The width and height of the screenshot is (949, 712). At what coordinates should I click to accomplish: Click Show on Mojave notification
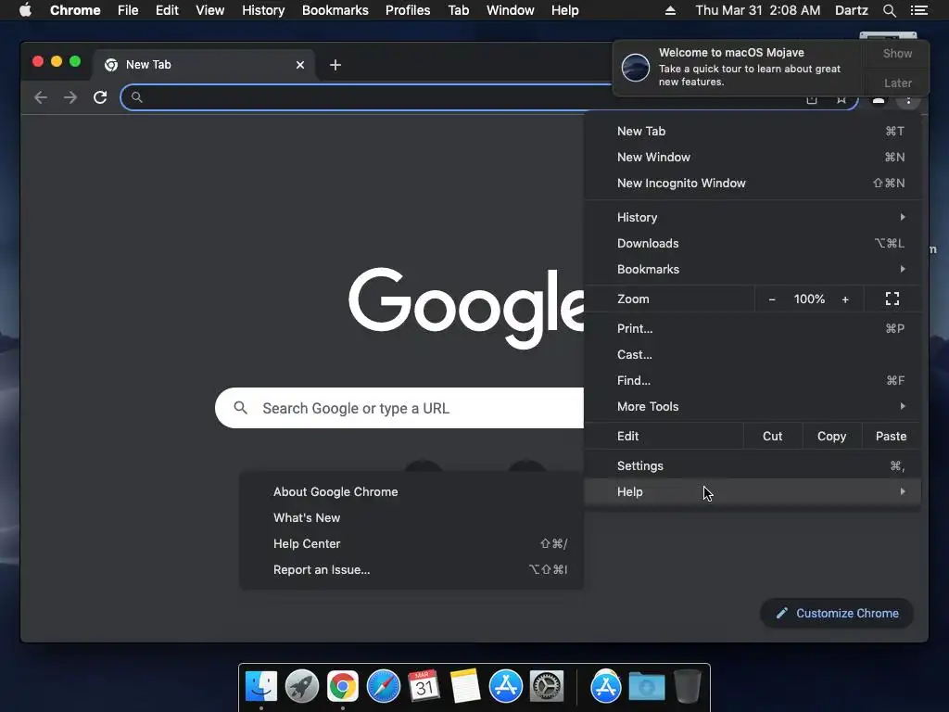pos(897,53)
